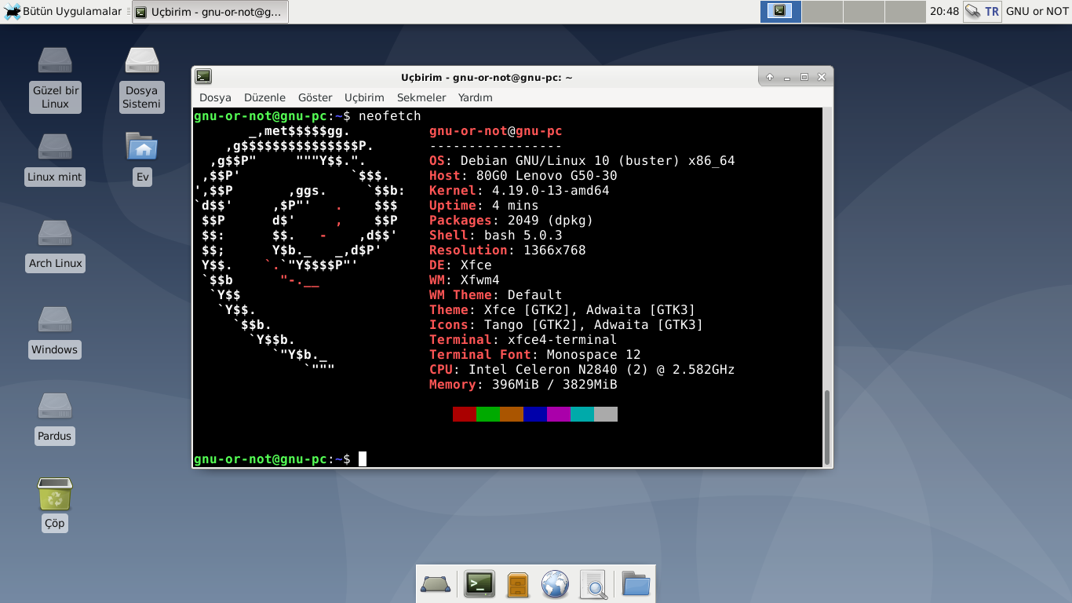Click the red color block in neofetch output

pos(465,414)
